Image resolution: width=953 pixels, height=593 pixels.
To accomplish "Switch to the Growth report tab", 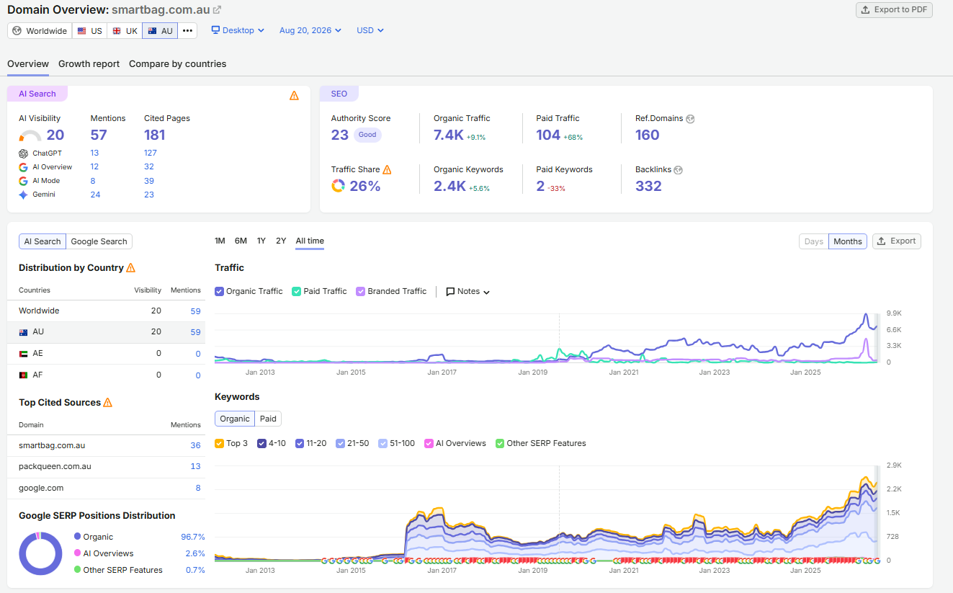I will point(89,63).
